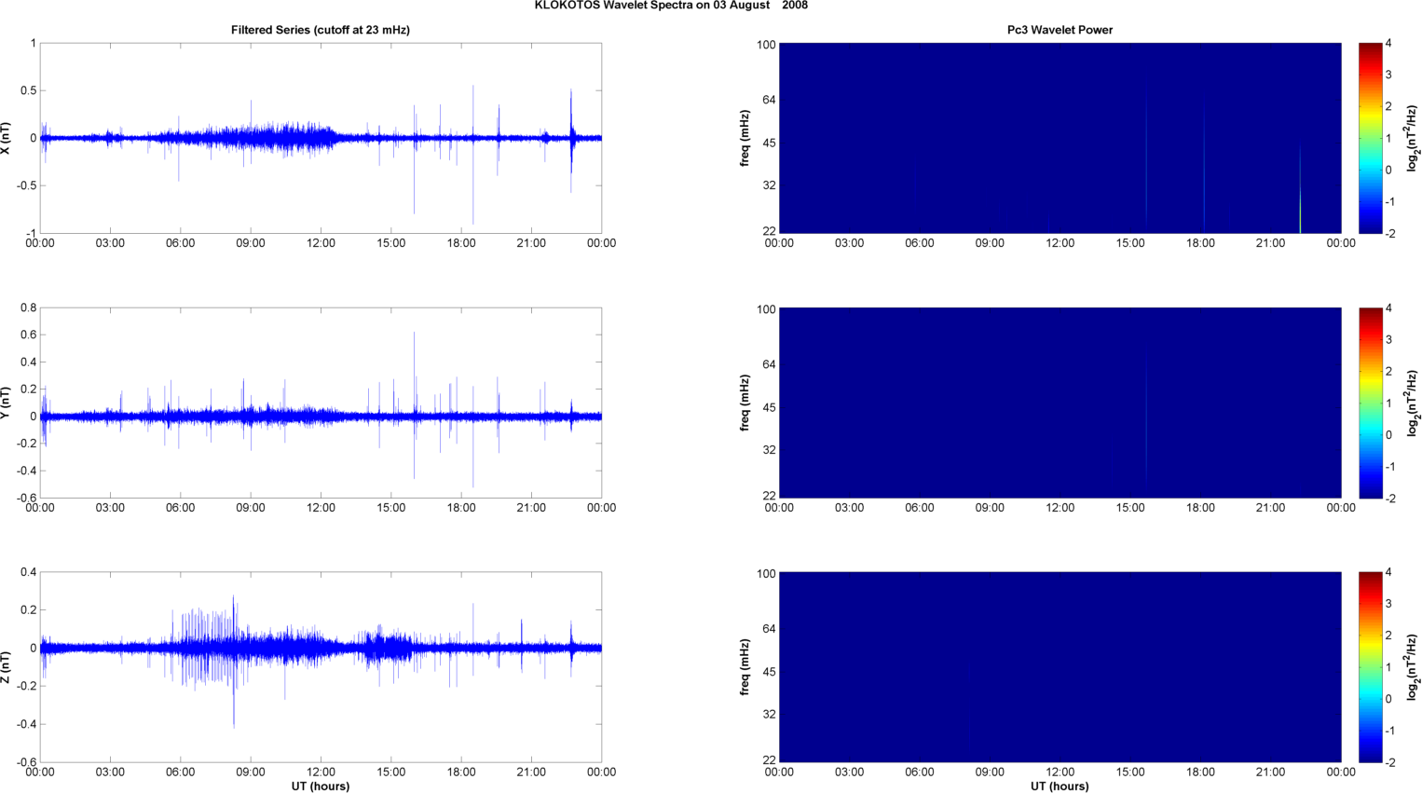This screenshot has height=793, width=1422.
Task: Click freq (mHz) label of the top wavelet plot
Action: click(745, 138)
